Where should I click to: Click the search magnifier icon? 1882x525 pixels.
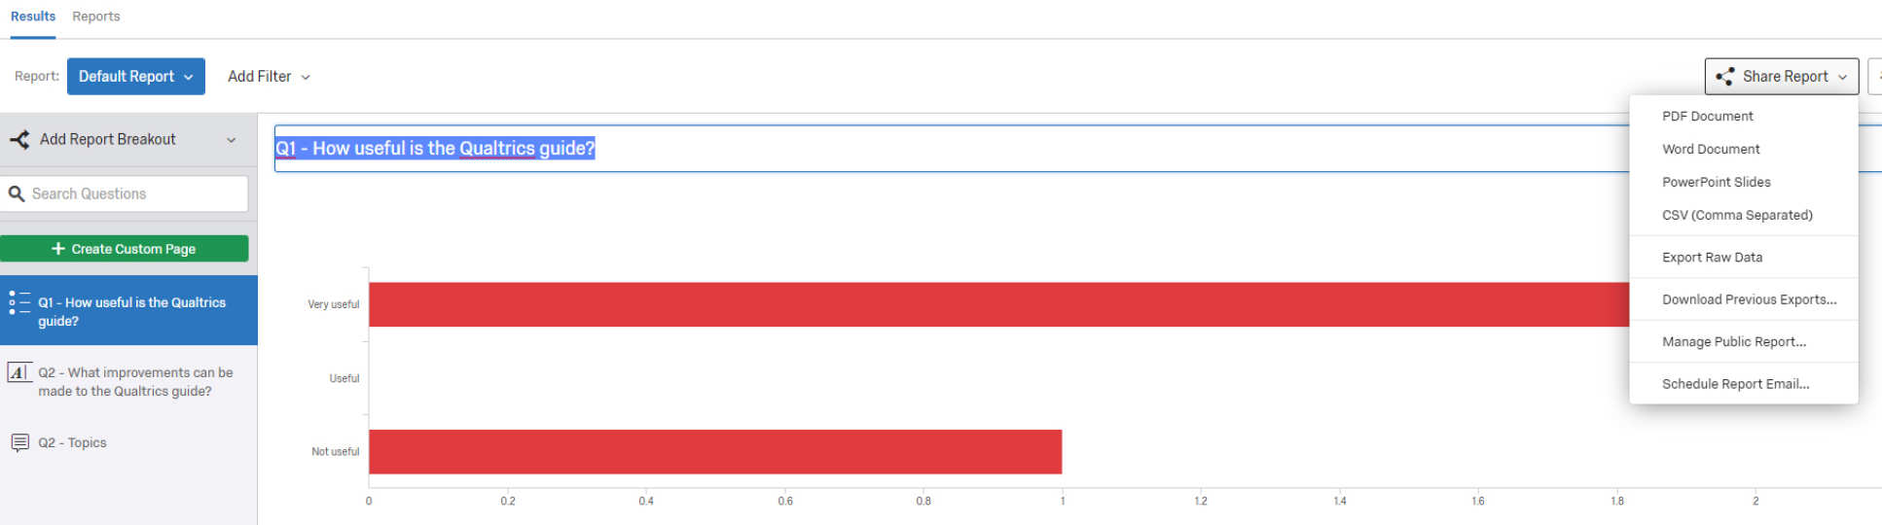point(17,193)
